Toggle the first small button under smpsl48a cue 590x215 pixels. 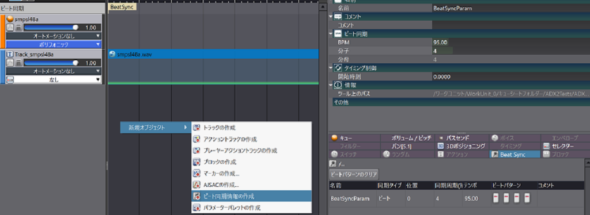point(10,28)
